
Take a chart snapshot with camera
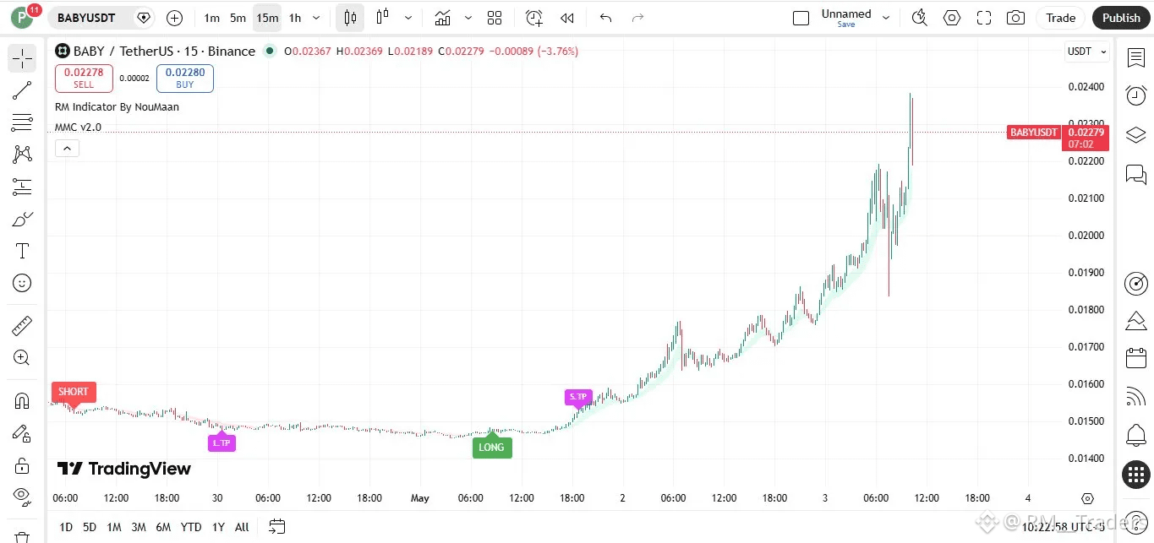1016,18
